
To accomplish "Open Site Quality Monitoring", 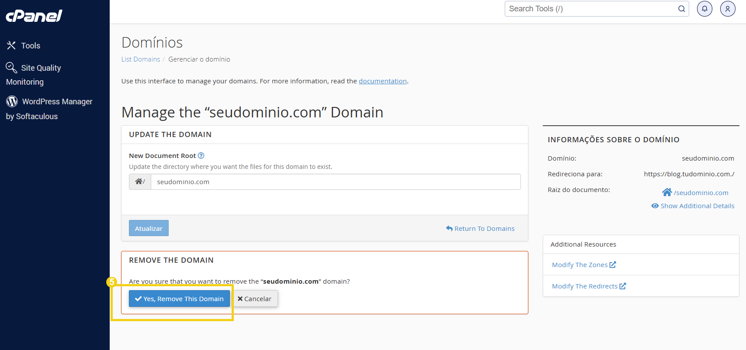I will point(34,75).
